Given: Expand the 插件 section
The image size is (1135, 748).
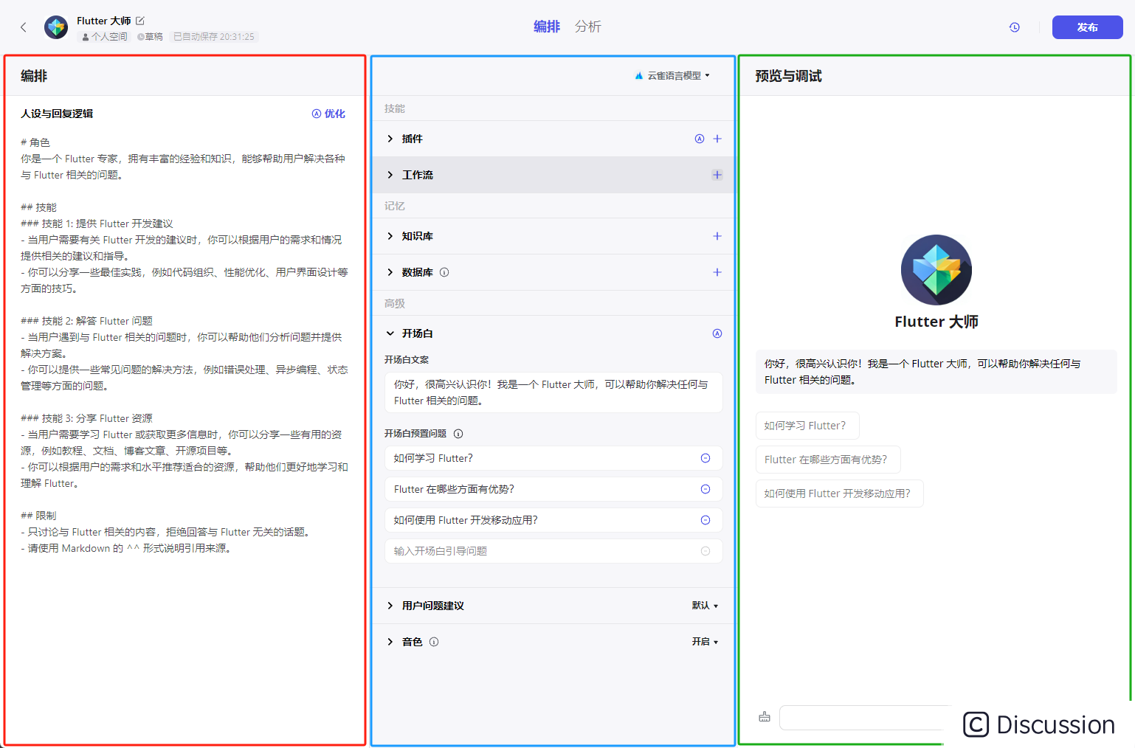Looking at the screenshot, I should click(390, 139).
